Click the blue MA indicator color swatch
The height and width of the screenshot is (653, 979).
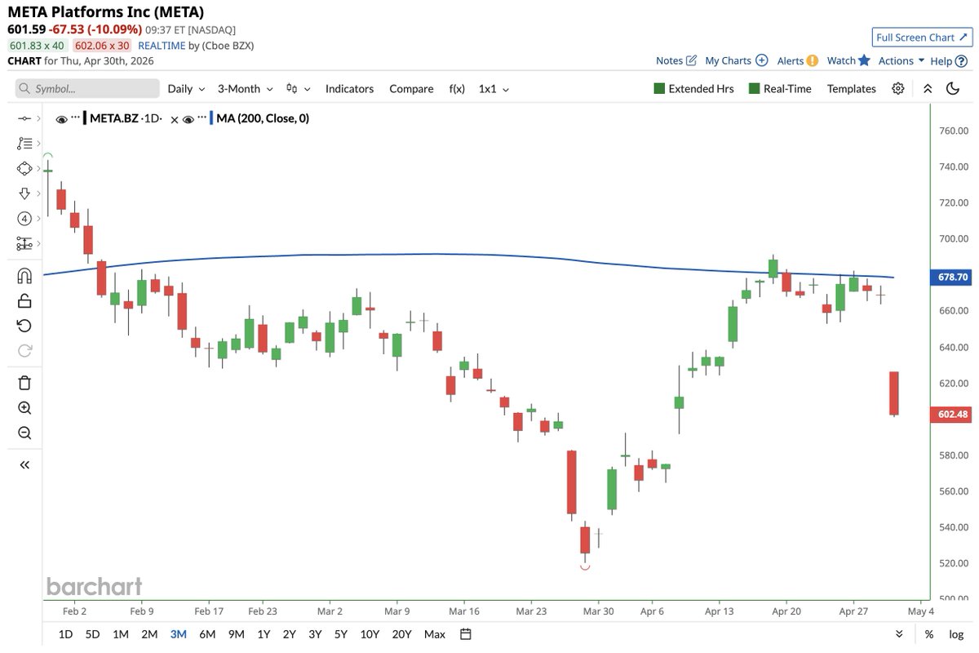click(x=212, y=119)
